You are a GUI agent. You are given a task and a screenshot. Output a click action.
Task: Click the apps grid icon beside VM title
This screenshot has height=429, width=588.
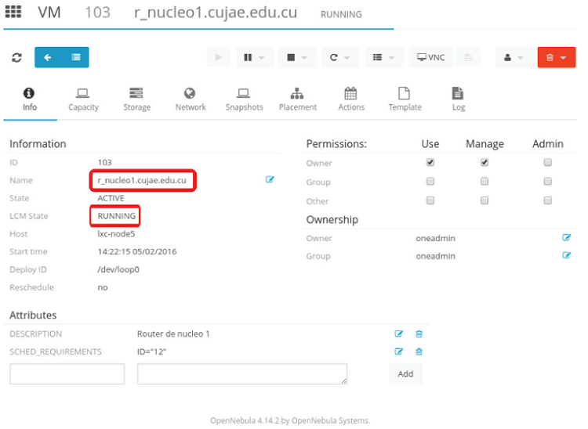[13, 13]
